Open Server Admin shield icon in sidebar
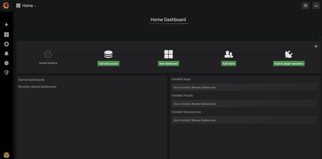 click(6, 72)
